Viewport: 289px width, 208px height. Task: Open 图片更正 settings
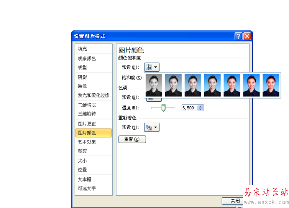tap(94, 124)
